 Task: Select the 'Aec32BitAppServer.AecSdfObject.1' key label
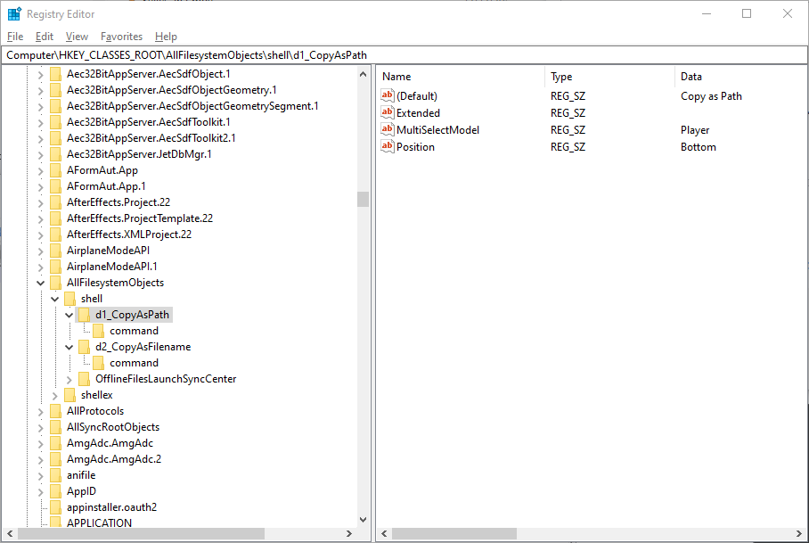point(149,74)
